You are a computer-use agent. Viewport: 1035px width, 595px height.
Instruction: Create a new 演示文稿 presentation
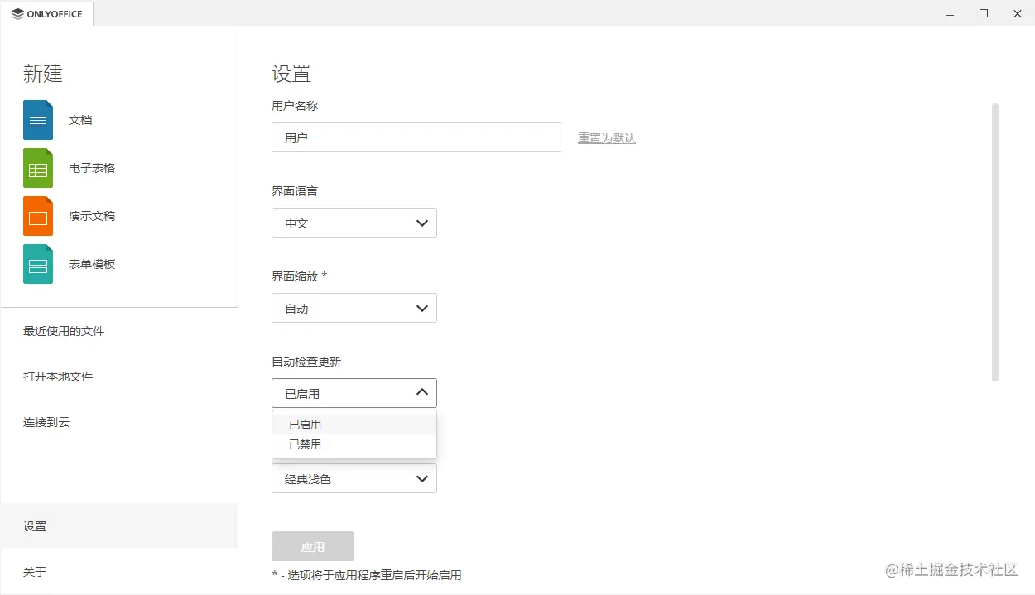click(x=91, y=216)
